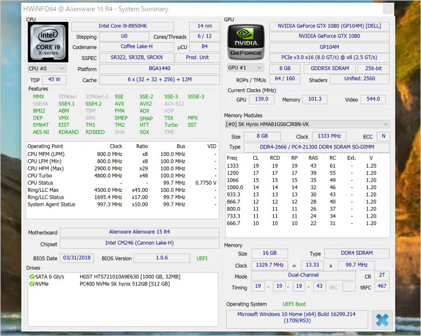Click the DDR4-2666 / PC4-21300 type field
The height and width of the screenshot is (336, 421).
tap(317, 147)
